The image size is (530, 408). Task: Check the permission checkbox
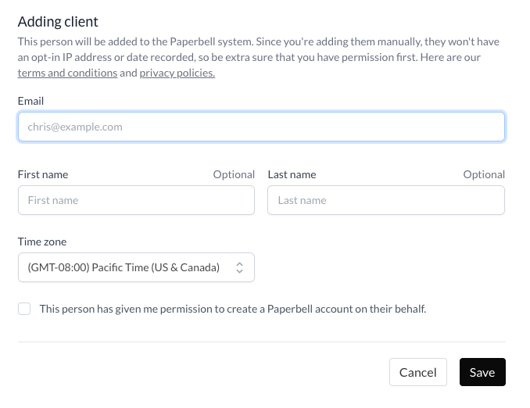[x=24, y=309]
